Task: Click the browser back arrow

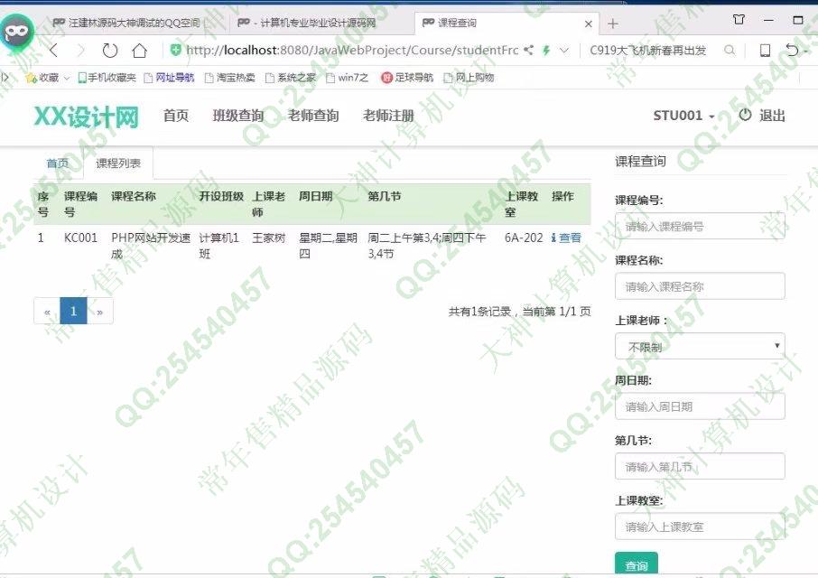Action: point(54,50)
